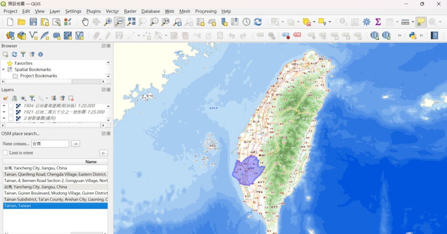Image resolution: width=447 pixels, height=234 pixels.
Task: Check the 1921 topographic map layer box
Action: [x=11, y=112]
